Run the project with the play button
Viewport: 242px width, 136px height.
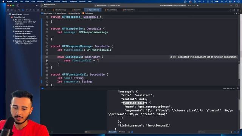click(x=37, y=6)
